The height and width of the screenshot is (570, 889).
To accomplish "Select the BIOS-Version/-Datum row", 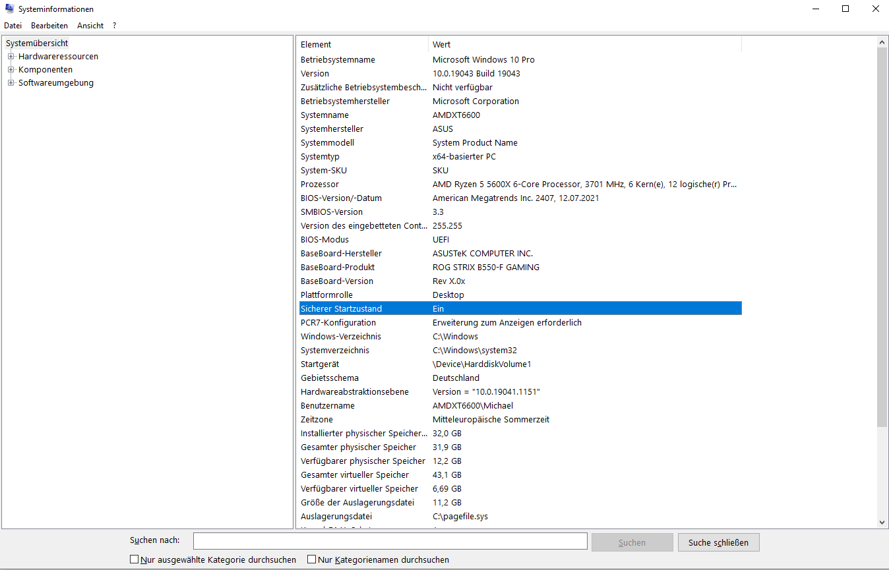I will [520, 198].
